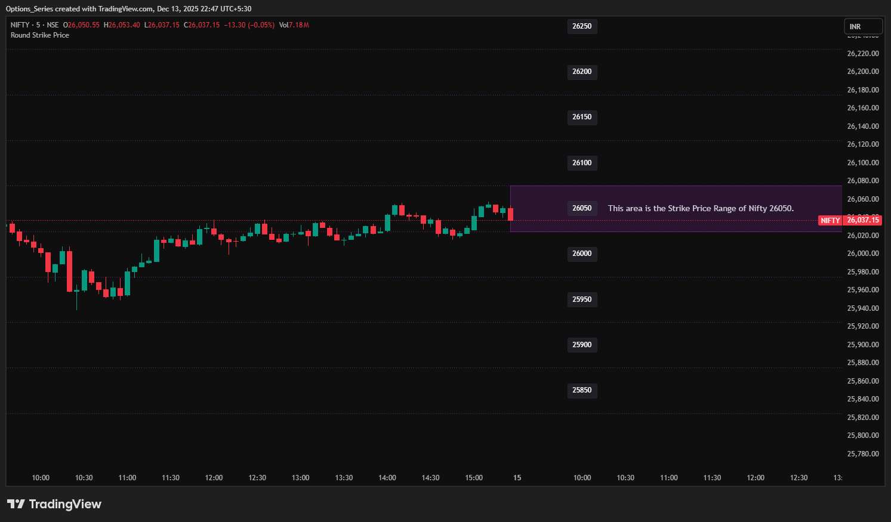Click the high value H26,053.40

click(x=122, y=25)
